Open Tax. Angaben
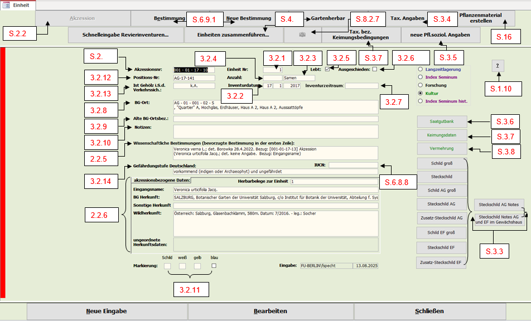This screenshot has width=531, height=321. pos(406,18)
